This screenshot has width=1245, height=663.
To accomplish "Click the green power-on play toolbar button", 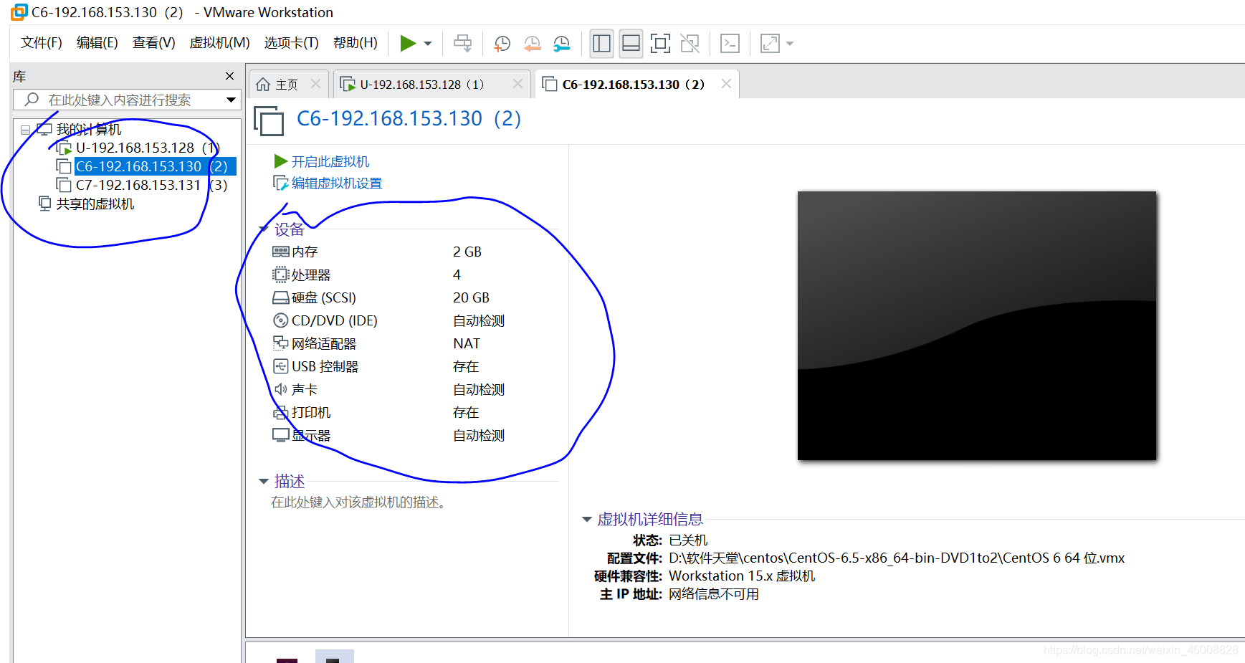I will tap(408, 43).
